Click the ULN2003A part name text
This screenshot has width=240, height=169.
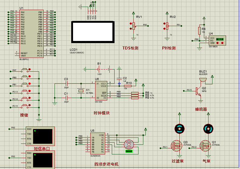95,156
